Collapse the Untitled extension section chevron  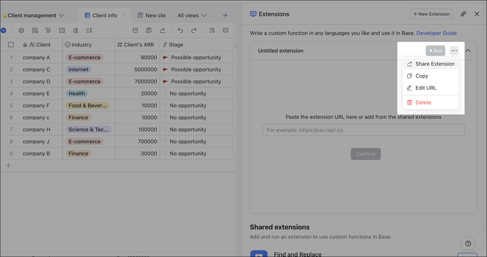click(x=468, y=51)
